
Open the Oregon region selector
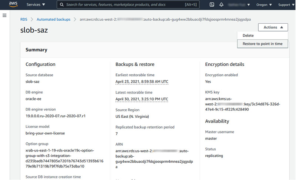click(x=264, y=5)
